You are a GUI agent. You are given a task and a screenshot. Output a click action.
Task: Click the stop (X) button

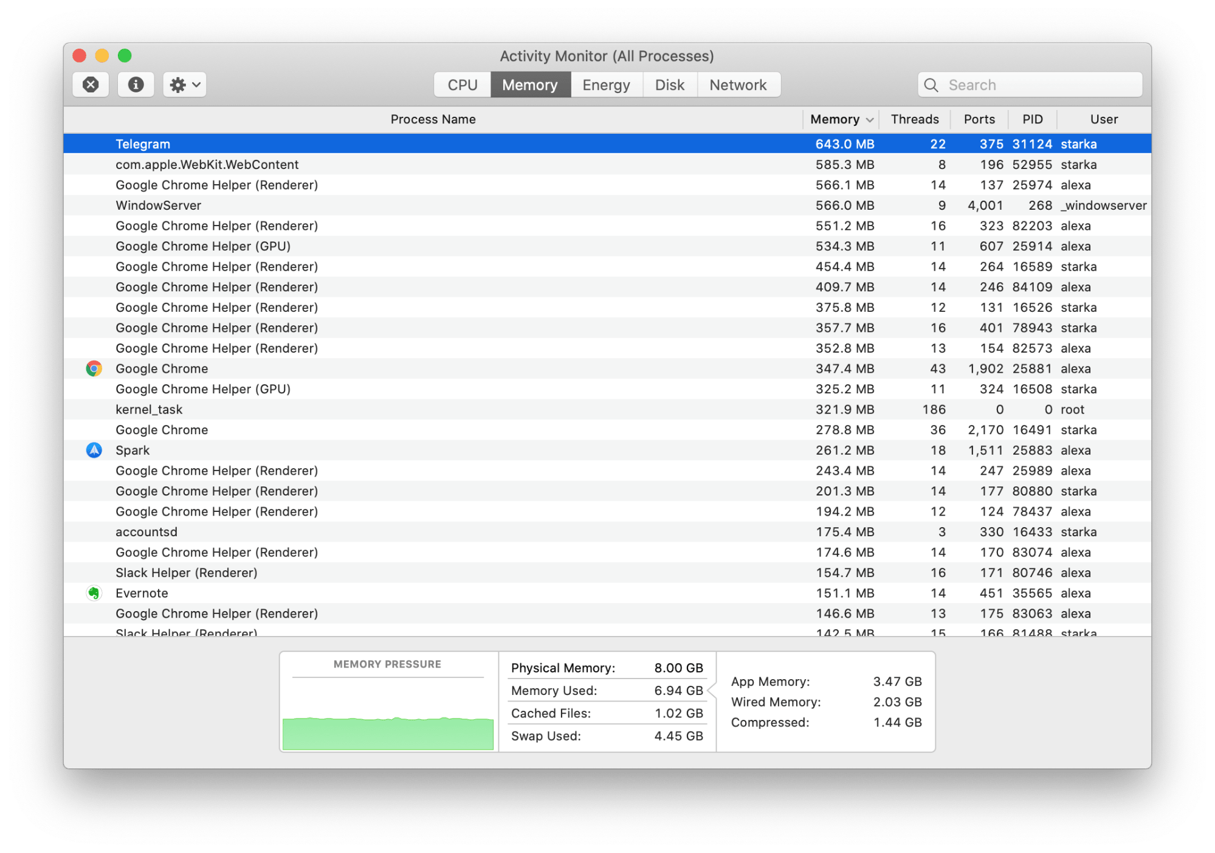click(91, 84)
